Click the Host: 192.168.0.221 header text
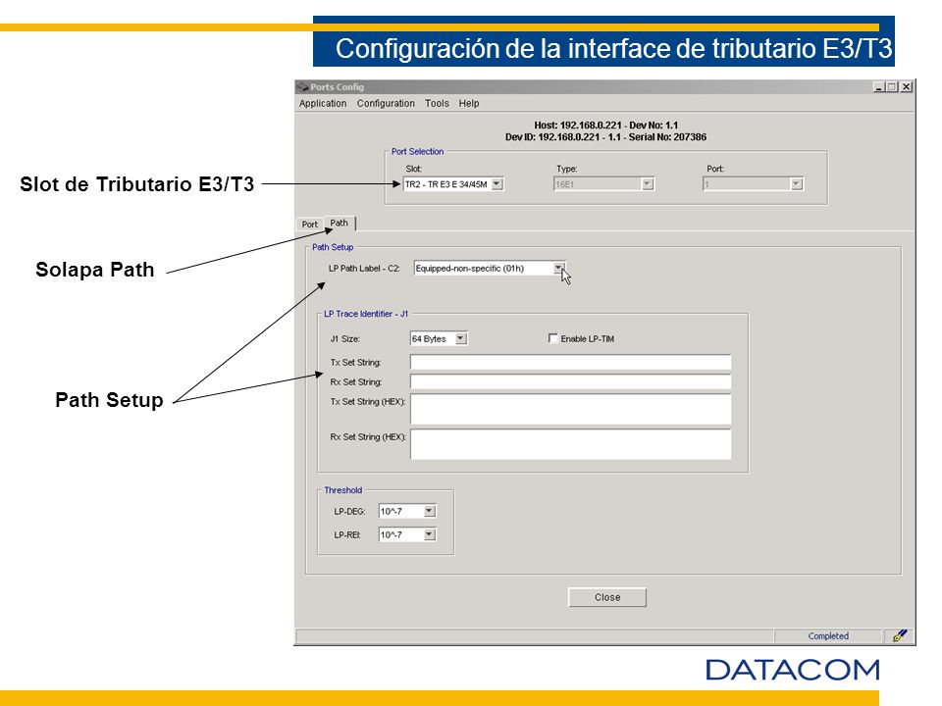The height and width of the screenshot is (706, 942). point(606,126)
